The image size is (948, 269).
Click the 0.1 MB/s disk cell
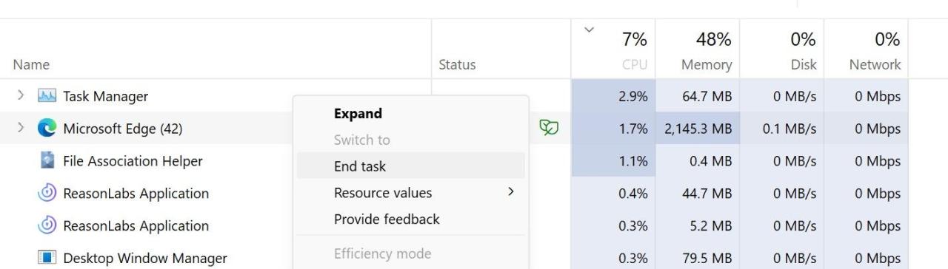782,129
